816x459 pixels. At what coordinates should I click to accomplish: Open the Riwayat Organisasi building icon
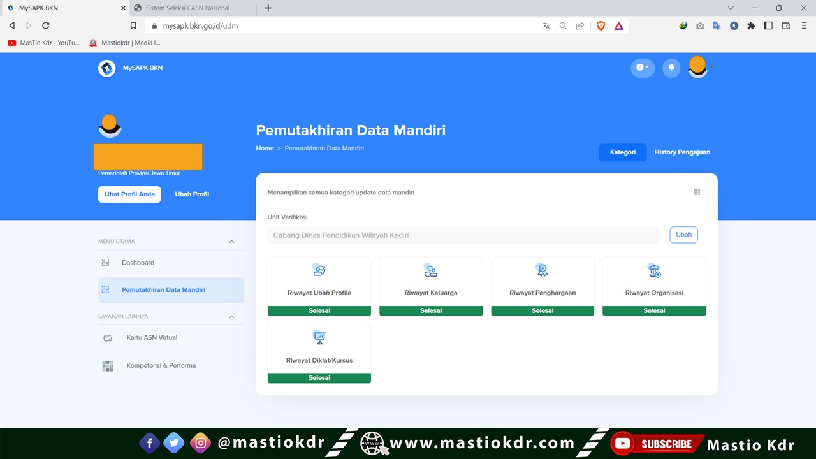click(653, 270)
